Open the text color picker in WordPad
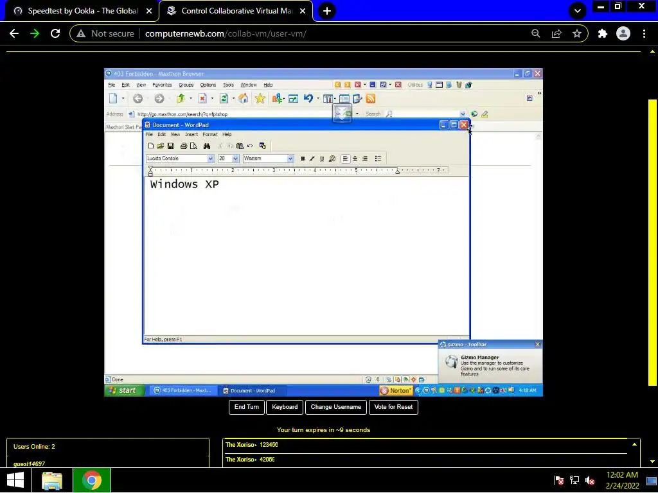Screen dimensions: 658x493 coord(332,159)
